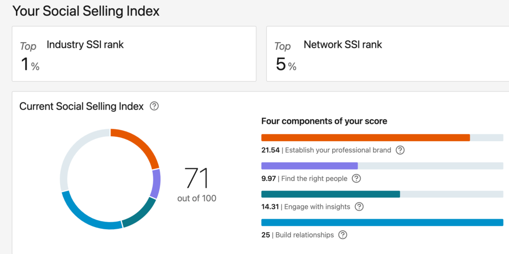The width and height of the screenshot is (509, 254).
Task: Open the Industry SSI rank card
Action: pos(134,54)
